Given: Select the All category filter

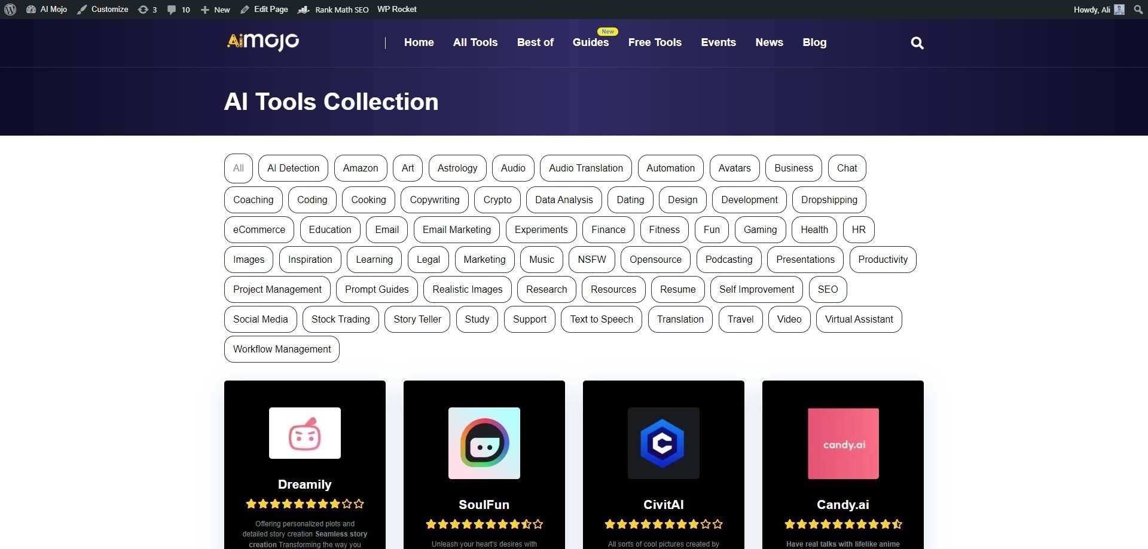Looking at the screenshot, I should [239, 168].
